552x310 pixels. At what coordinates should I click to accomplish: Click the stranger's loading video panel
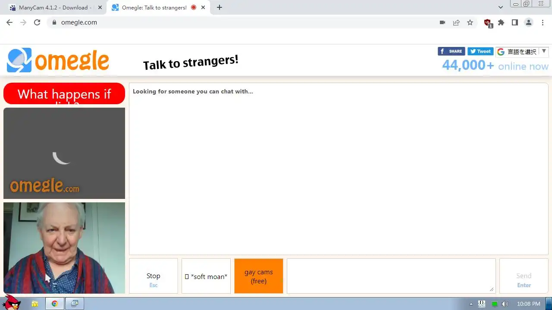click(x=64, y=153)
